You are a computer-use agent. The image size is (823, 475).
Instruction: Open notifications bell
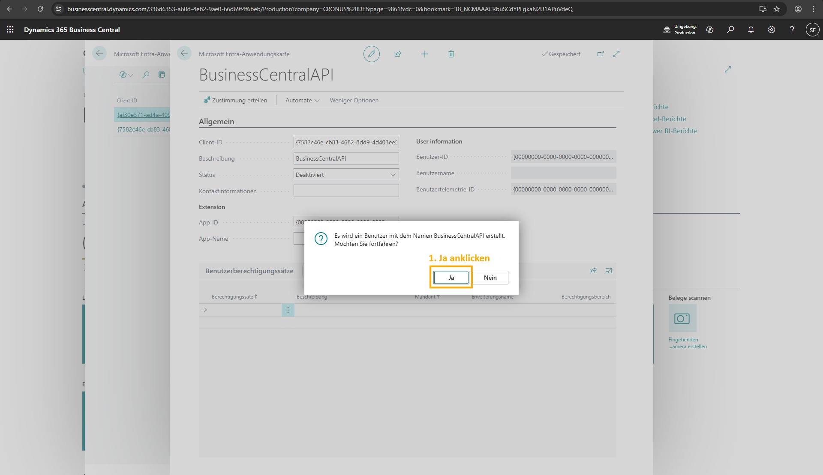(751, 30)
